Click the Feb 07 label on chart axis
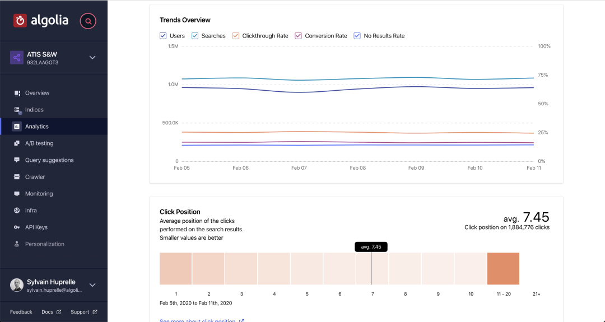Image resolution: width=605 pixels, height=322 pixels. click(299, 168)
